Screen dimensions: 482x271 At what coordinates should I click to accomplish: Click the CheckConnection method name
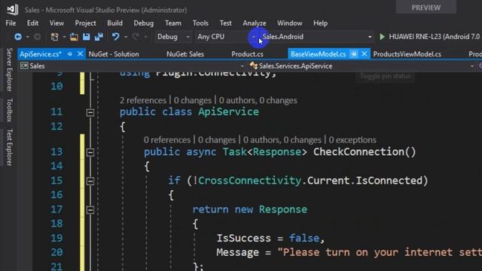(x=358, y=152)
